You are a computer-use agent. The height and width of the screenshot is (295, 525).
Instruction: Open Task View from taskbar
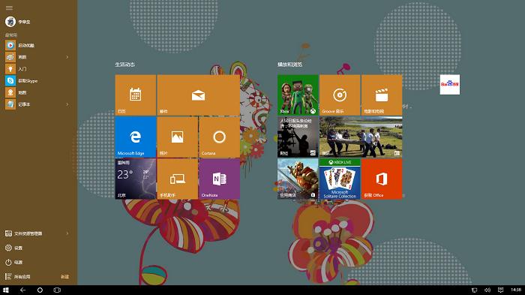pyautogui.click(x=57, y=290)
